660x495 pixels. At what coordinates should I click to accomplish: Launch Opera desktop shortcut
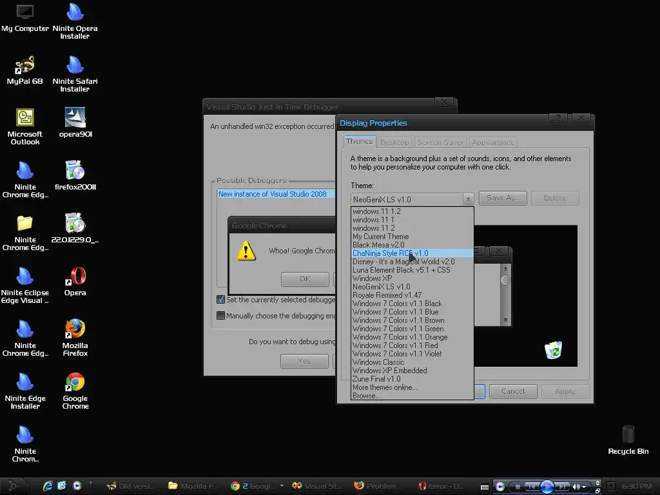(75, 281)
